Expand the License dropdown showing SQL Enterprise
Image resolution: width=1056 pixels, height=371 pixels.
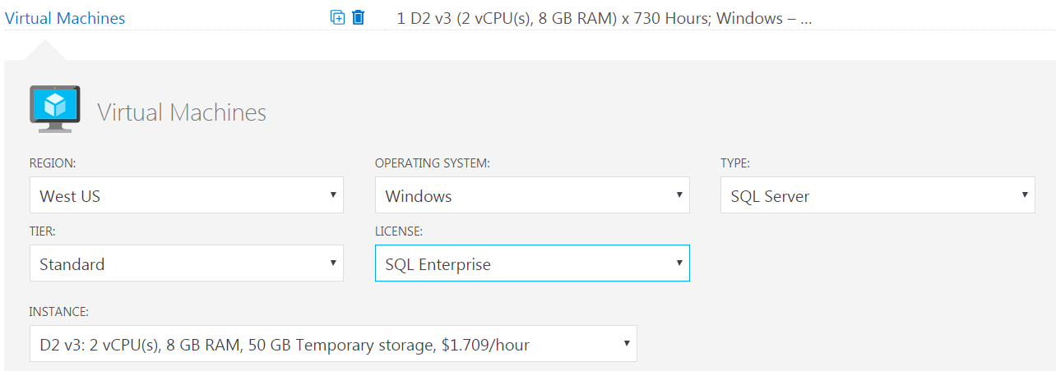click(x=531, y=264)
